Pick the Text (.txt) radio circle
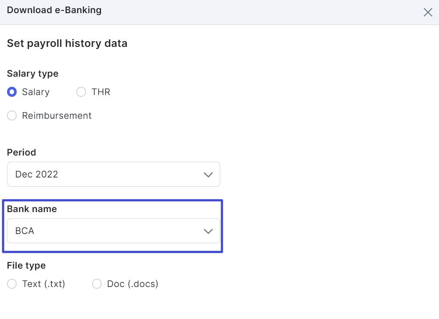439x319 pixels. pyautogui.click(x=12, y=284)
